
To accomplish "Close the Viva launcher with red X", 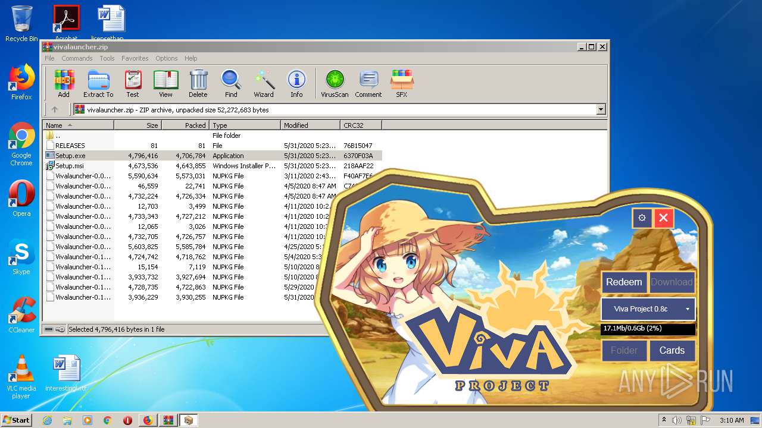I will [x=663, y=218].
